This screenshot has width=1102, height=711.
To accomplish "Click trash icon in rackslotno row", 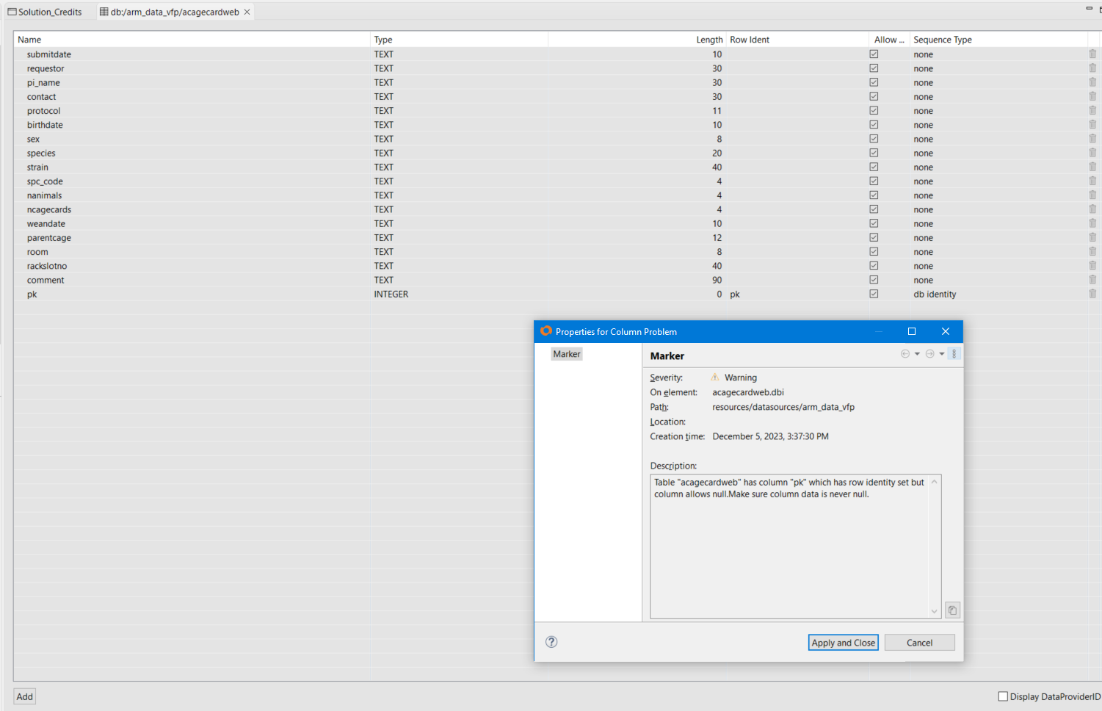I will pos(1092,266).
